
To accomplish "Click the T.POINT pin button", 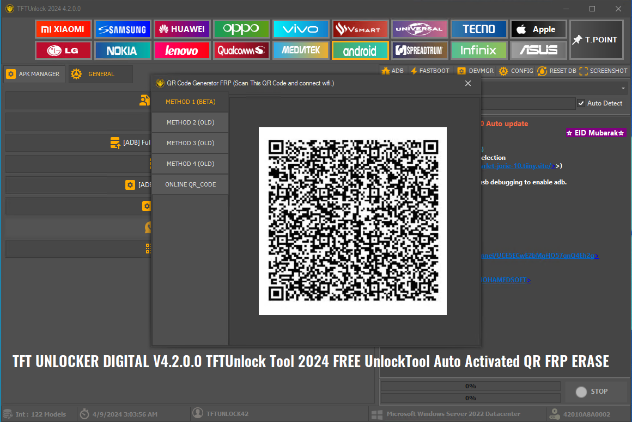I will (x=596, y=40).
